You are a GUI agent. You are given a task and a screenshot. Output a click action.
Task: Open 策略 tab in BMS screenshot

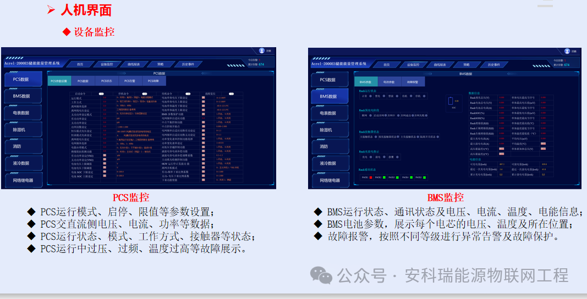pyautogui.click(x=466, y=65)
